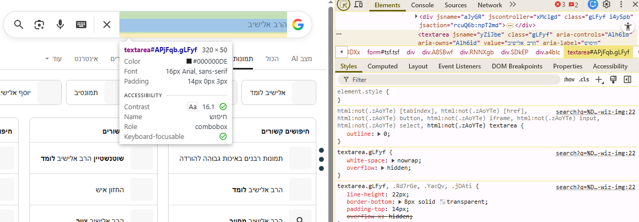
Task: Toggle .cls element classes panel
Action: point(583,79)
